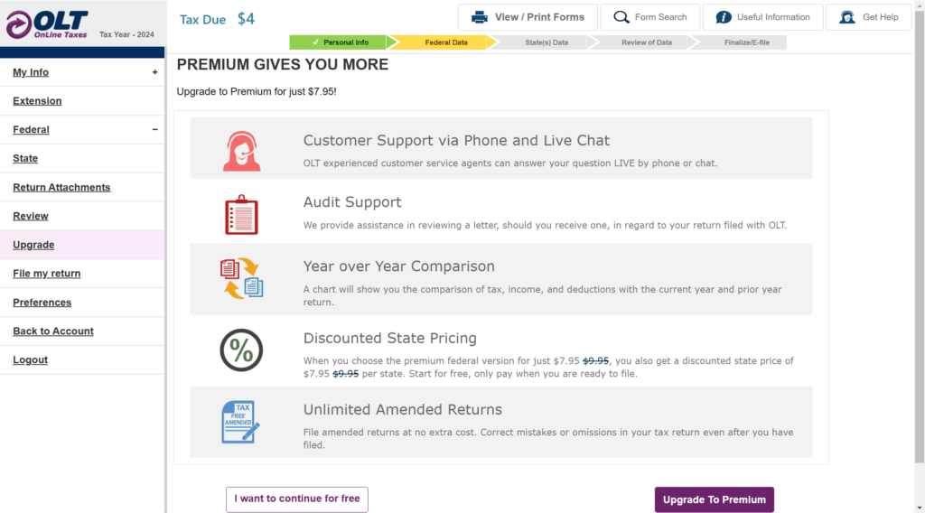Click the Customer Support headset agent icon

(x=241, y=151)
